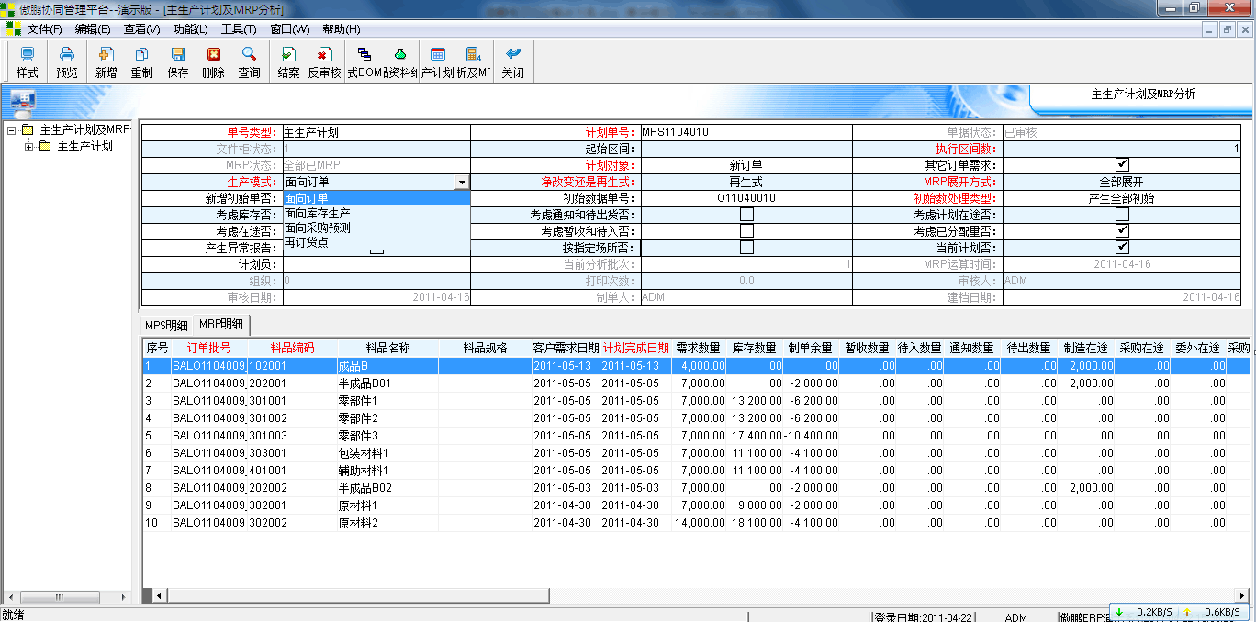Create a record with the 新增 icon
This screenshot has width=1256, height=622.
click(x=104, y=61)
